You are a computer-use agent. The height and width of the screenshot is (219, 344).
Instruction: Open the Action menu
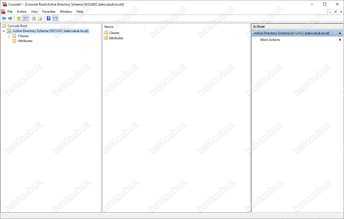pyautogui.click(x=22, y=12)
